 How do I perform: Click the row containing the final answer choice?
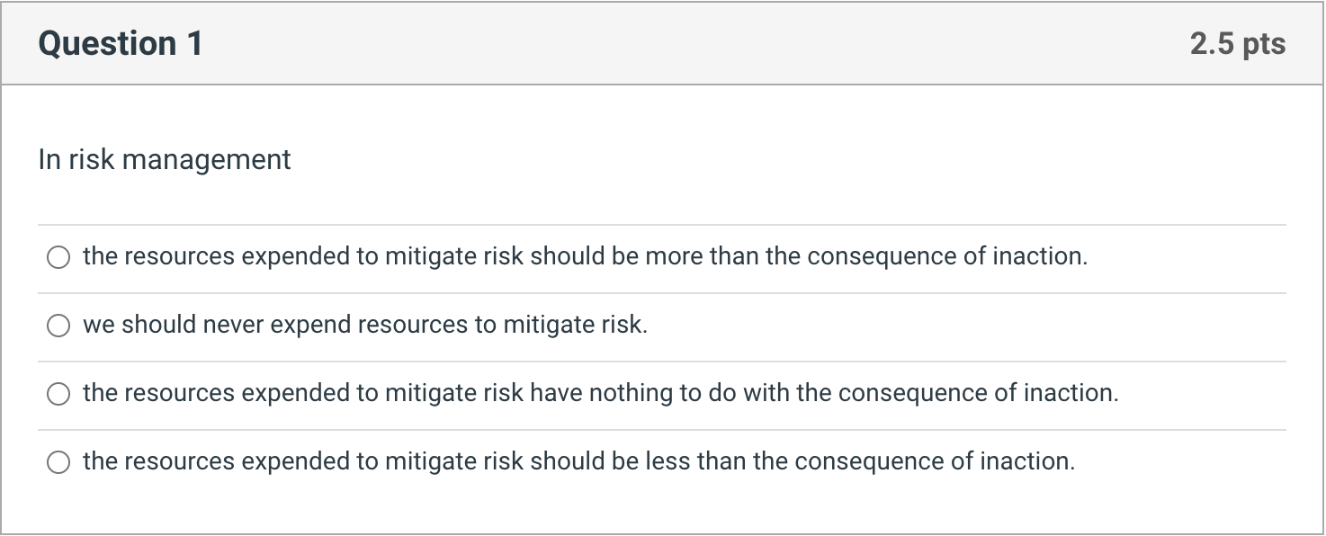tap(663, 461)
